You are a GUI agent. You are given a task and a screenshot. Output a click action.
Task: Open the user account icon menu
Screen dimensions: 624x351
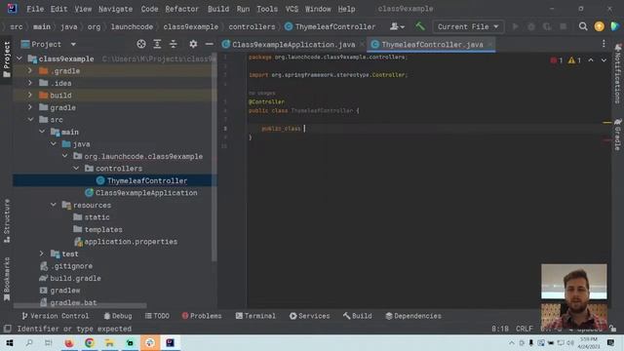(397, 26)
